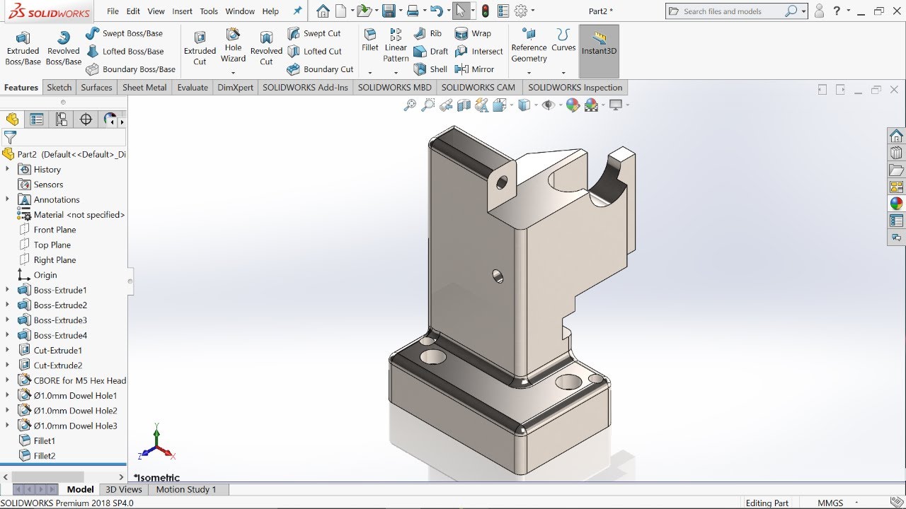Viewport: 906px width, 509px height.
Task: Click the Intersect tool
Action: [x=479, y=52]
